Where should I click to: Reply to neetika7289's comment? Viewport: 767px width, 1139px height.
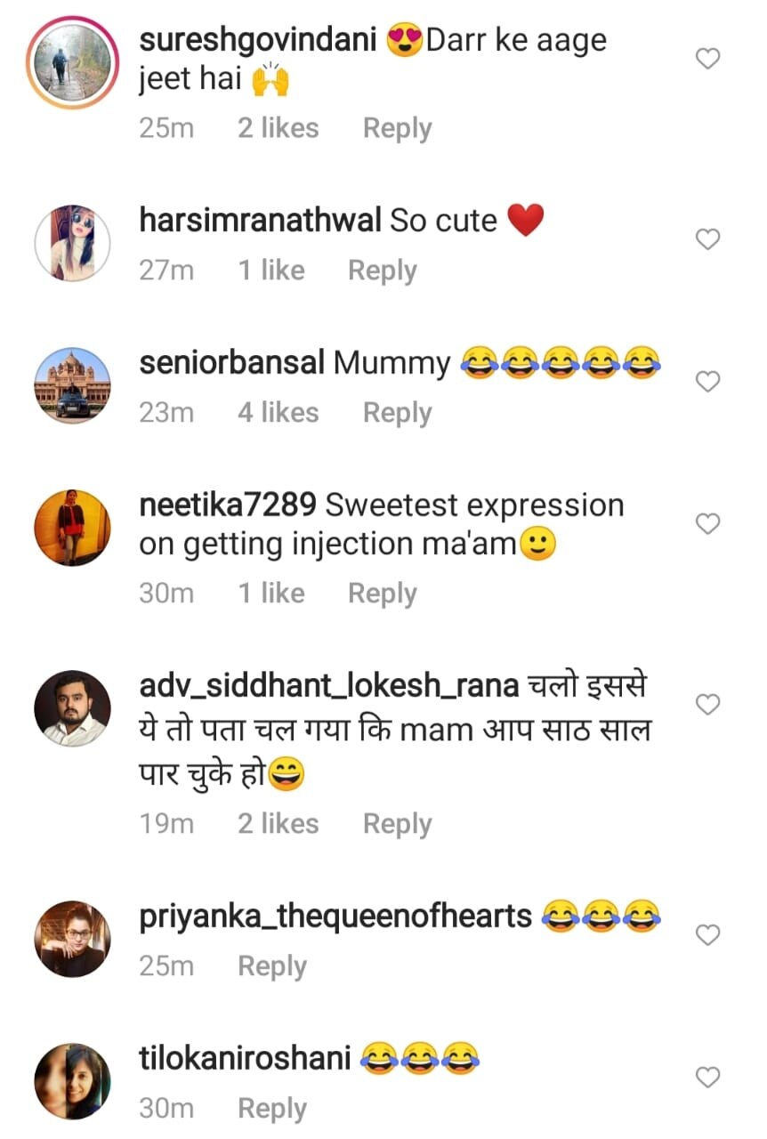(382, 594)
